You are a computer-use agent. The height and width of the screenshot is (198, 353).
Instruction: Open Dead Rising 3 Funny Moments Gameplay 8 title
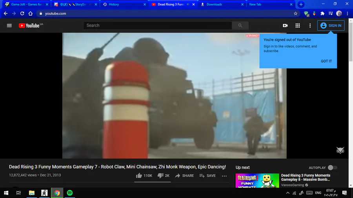pyautogui.click(x=306, y=177)
